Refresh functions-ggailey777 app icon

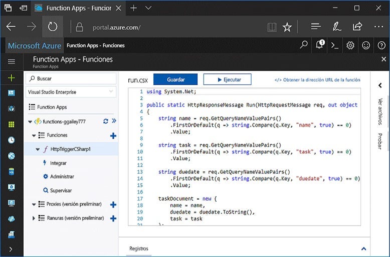click(106, 121)
